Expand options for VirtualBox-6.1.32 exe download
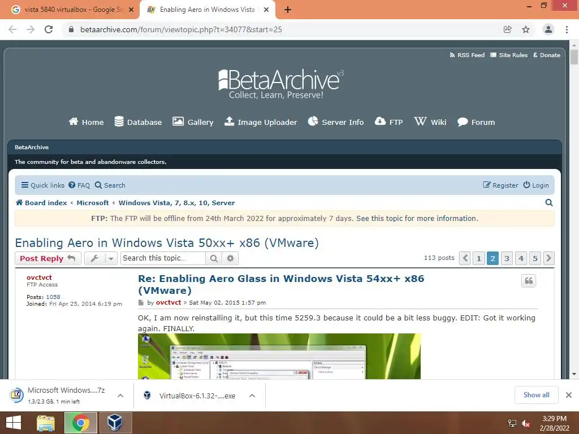 (x=252, y=396)
